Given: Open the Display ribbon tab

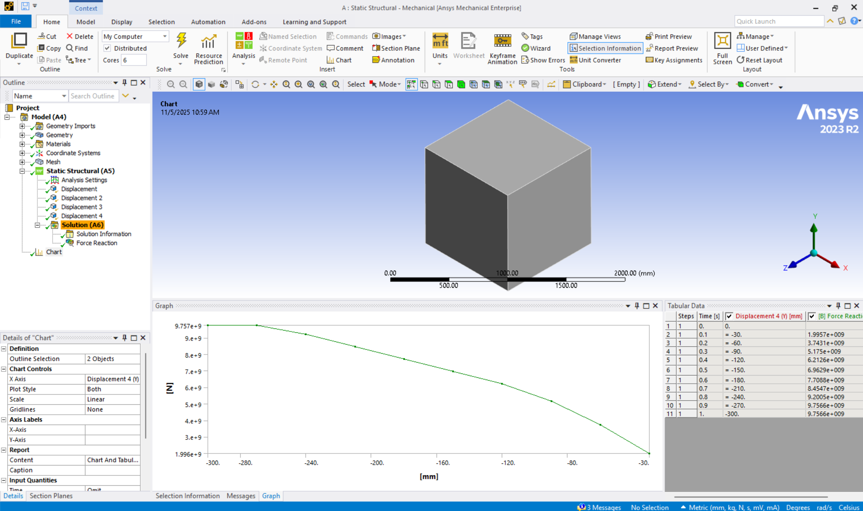Looking at the screenshot, I should (x=121, y=22).
